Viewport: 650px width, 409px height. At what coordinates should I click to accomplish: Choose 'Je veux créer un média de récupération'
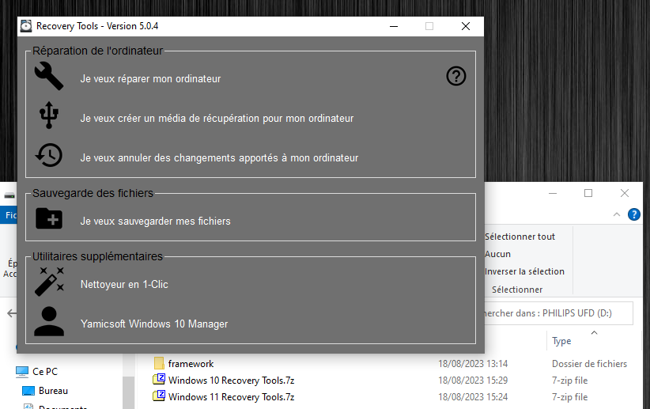coord(217,119)
